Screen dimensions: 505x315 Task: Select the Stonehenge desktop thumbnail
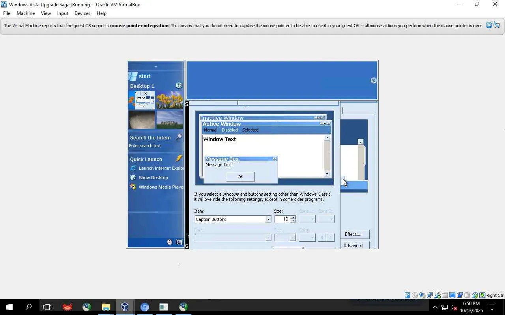[x=170, y=120]
